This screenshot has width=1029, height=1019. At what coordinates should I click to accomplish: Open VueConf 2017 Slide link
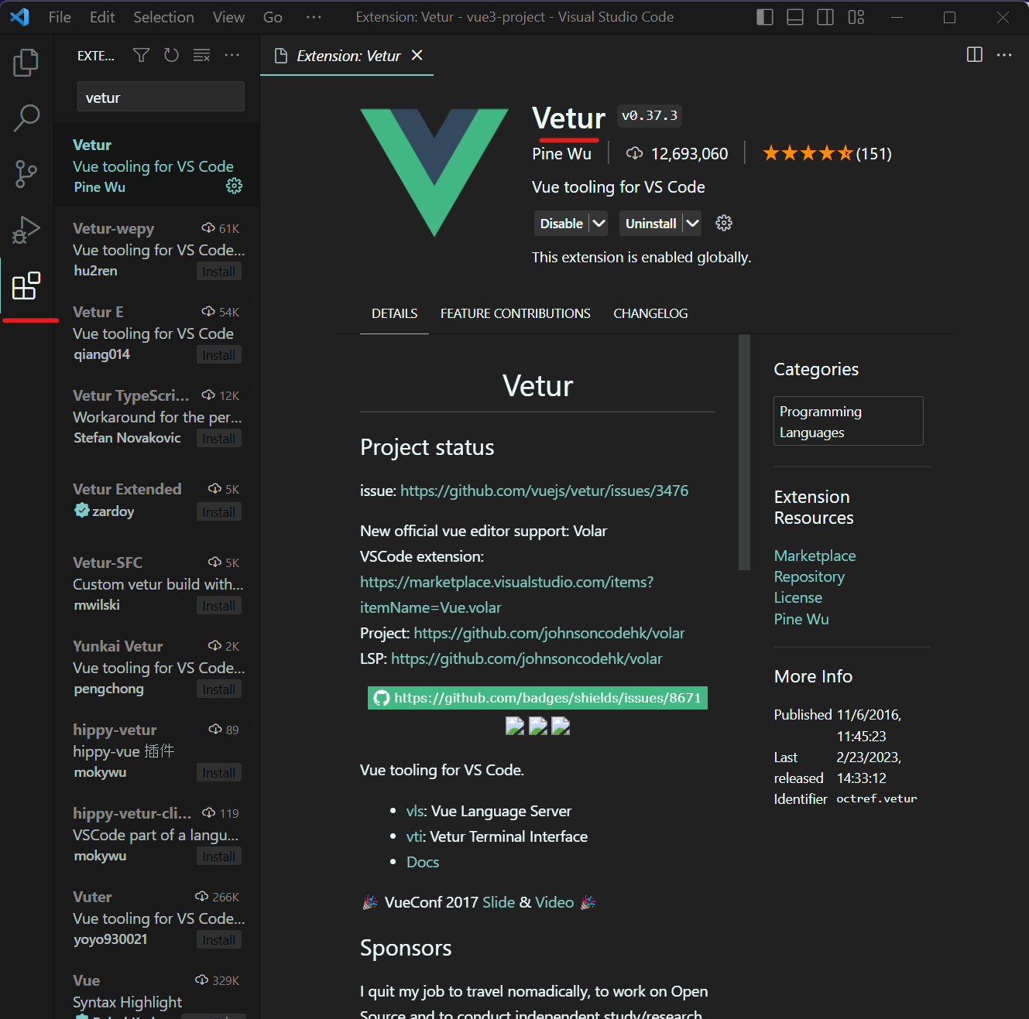pyautogui.click(x=499, y=902)
